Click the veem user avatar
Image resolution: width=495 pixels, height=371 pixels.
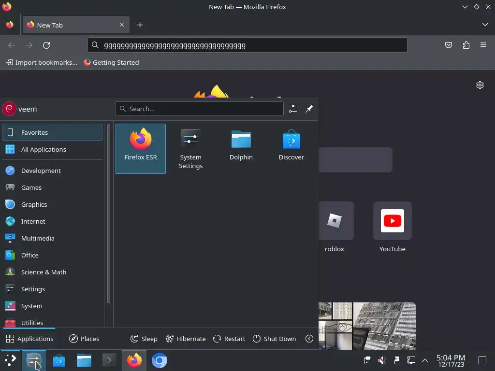tap(9, 109)
